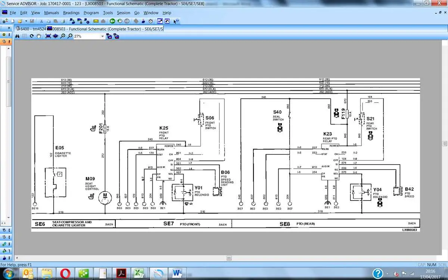The image size is (448, 280).
Task: Click the brown diamond toolbar icon
Action: pos(136,21)
